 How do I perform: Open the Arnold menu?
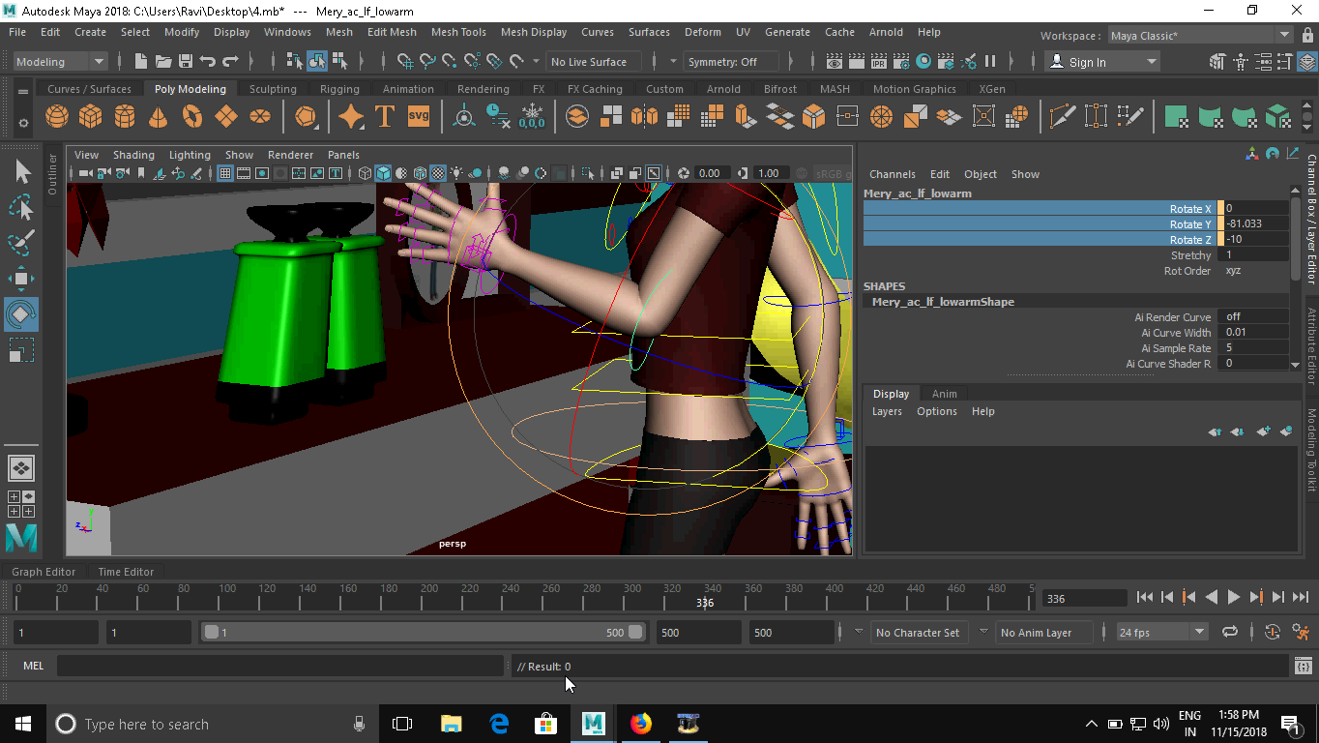click(886, 32)
